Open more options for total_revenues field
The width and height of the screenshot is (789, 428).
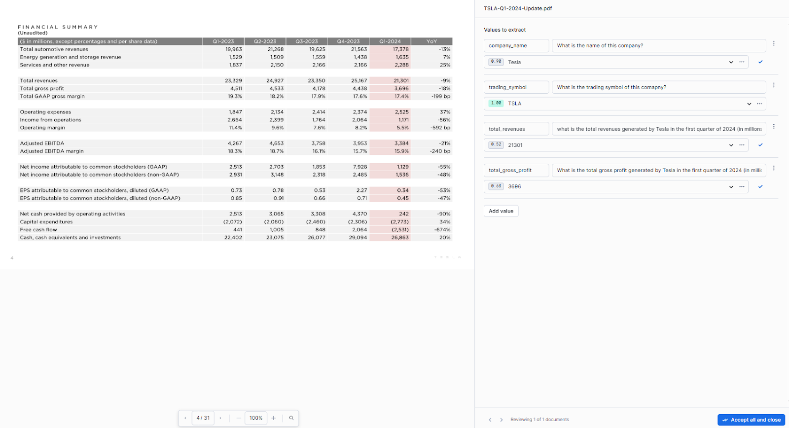pyautogui.click(x=774, y=127)
